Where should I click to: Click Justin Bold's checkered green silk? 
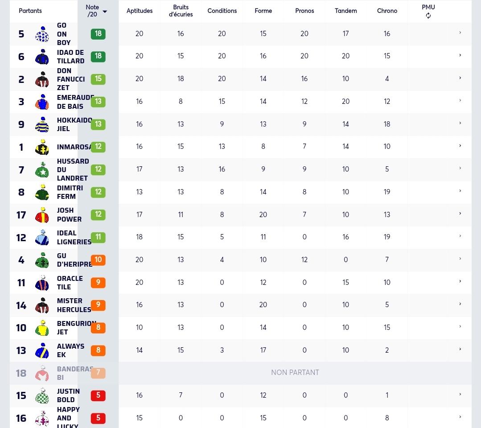pyautogui.click(x=42, y=395)
